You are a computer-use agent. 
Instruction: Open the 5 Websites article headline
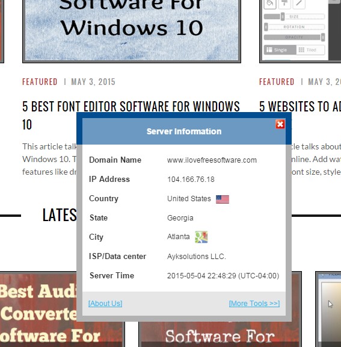(300, 106)
